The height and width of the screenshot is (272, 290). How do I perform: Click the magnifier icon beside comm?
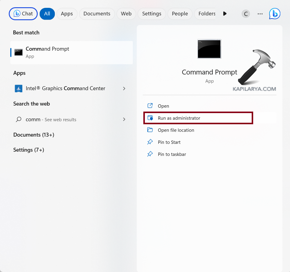point(18,119)
